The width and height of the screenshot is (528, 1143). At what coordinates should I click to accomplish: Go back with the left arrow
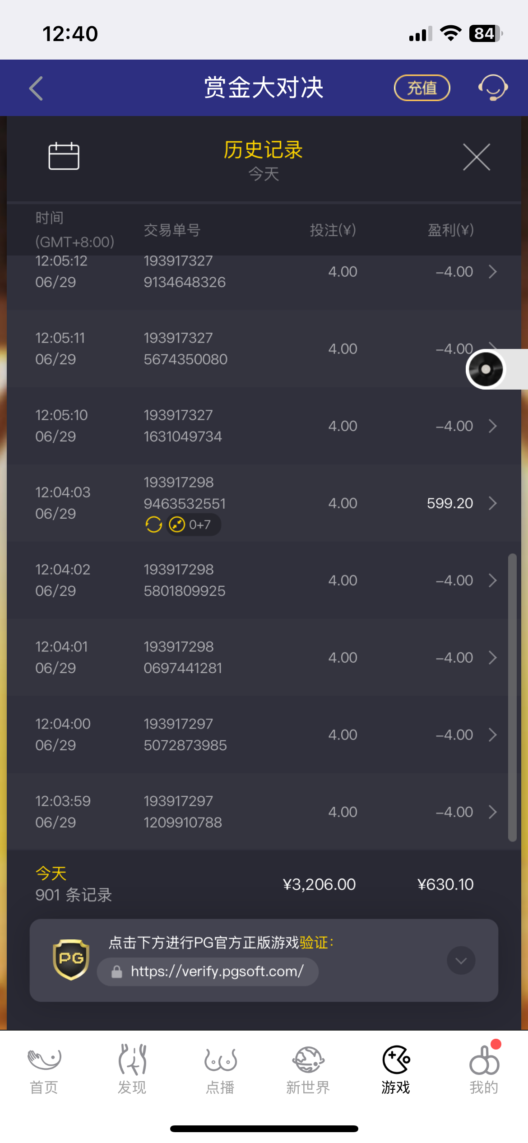pyautogui.click(x=36, y=88)
